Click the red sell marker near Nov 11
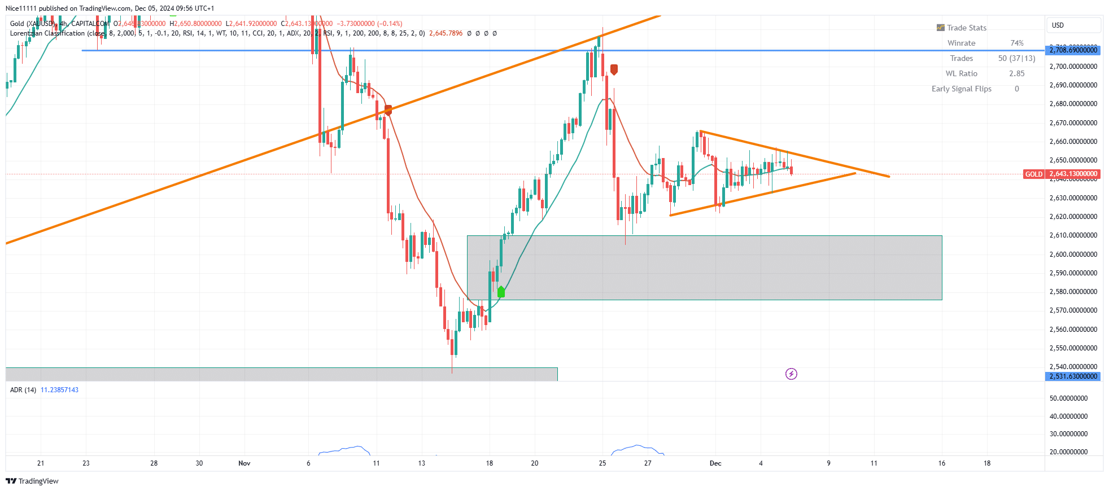Viewport: 1109px width, 491px height. 388,110
